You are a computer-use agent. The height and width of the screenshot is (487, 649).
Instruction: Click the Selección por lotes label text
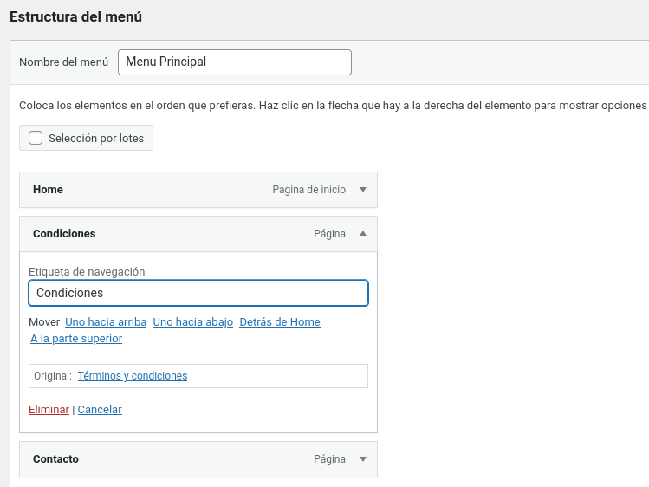96,138
